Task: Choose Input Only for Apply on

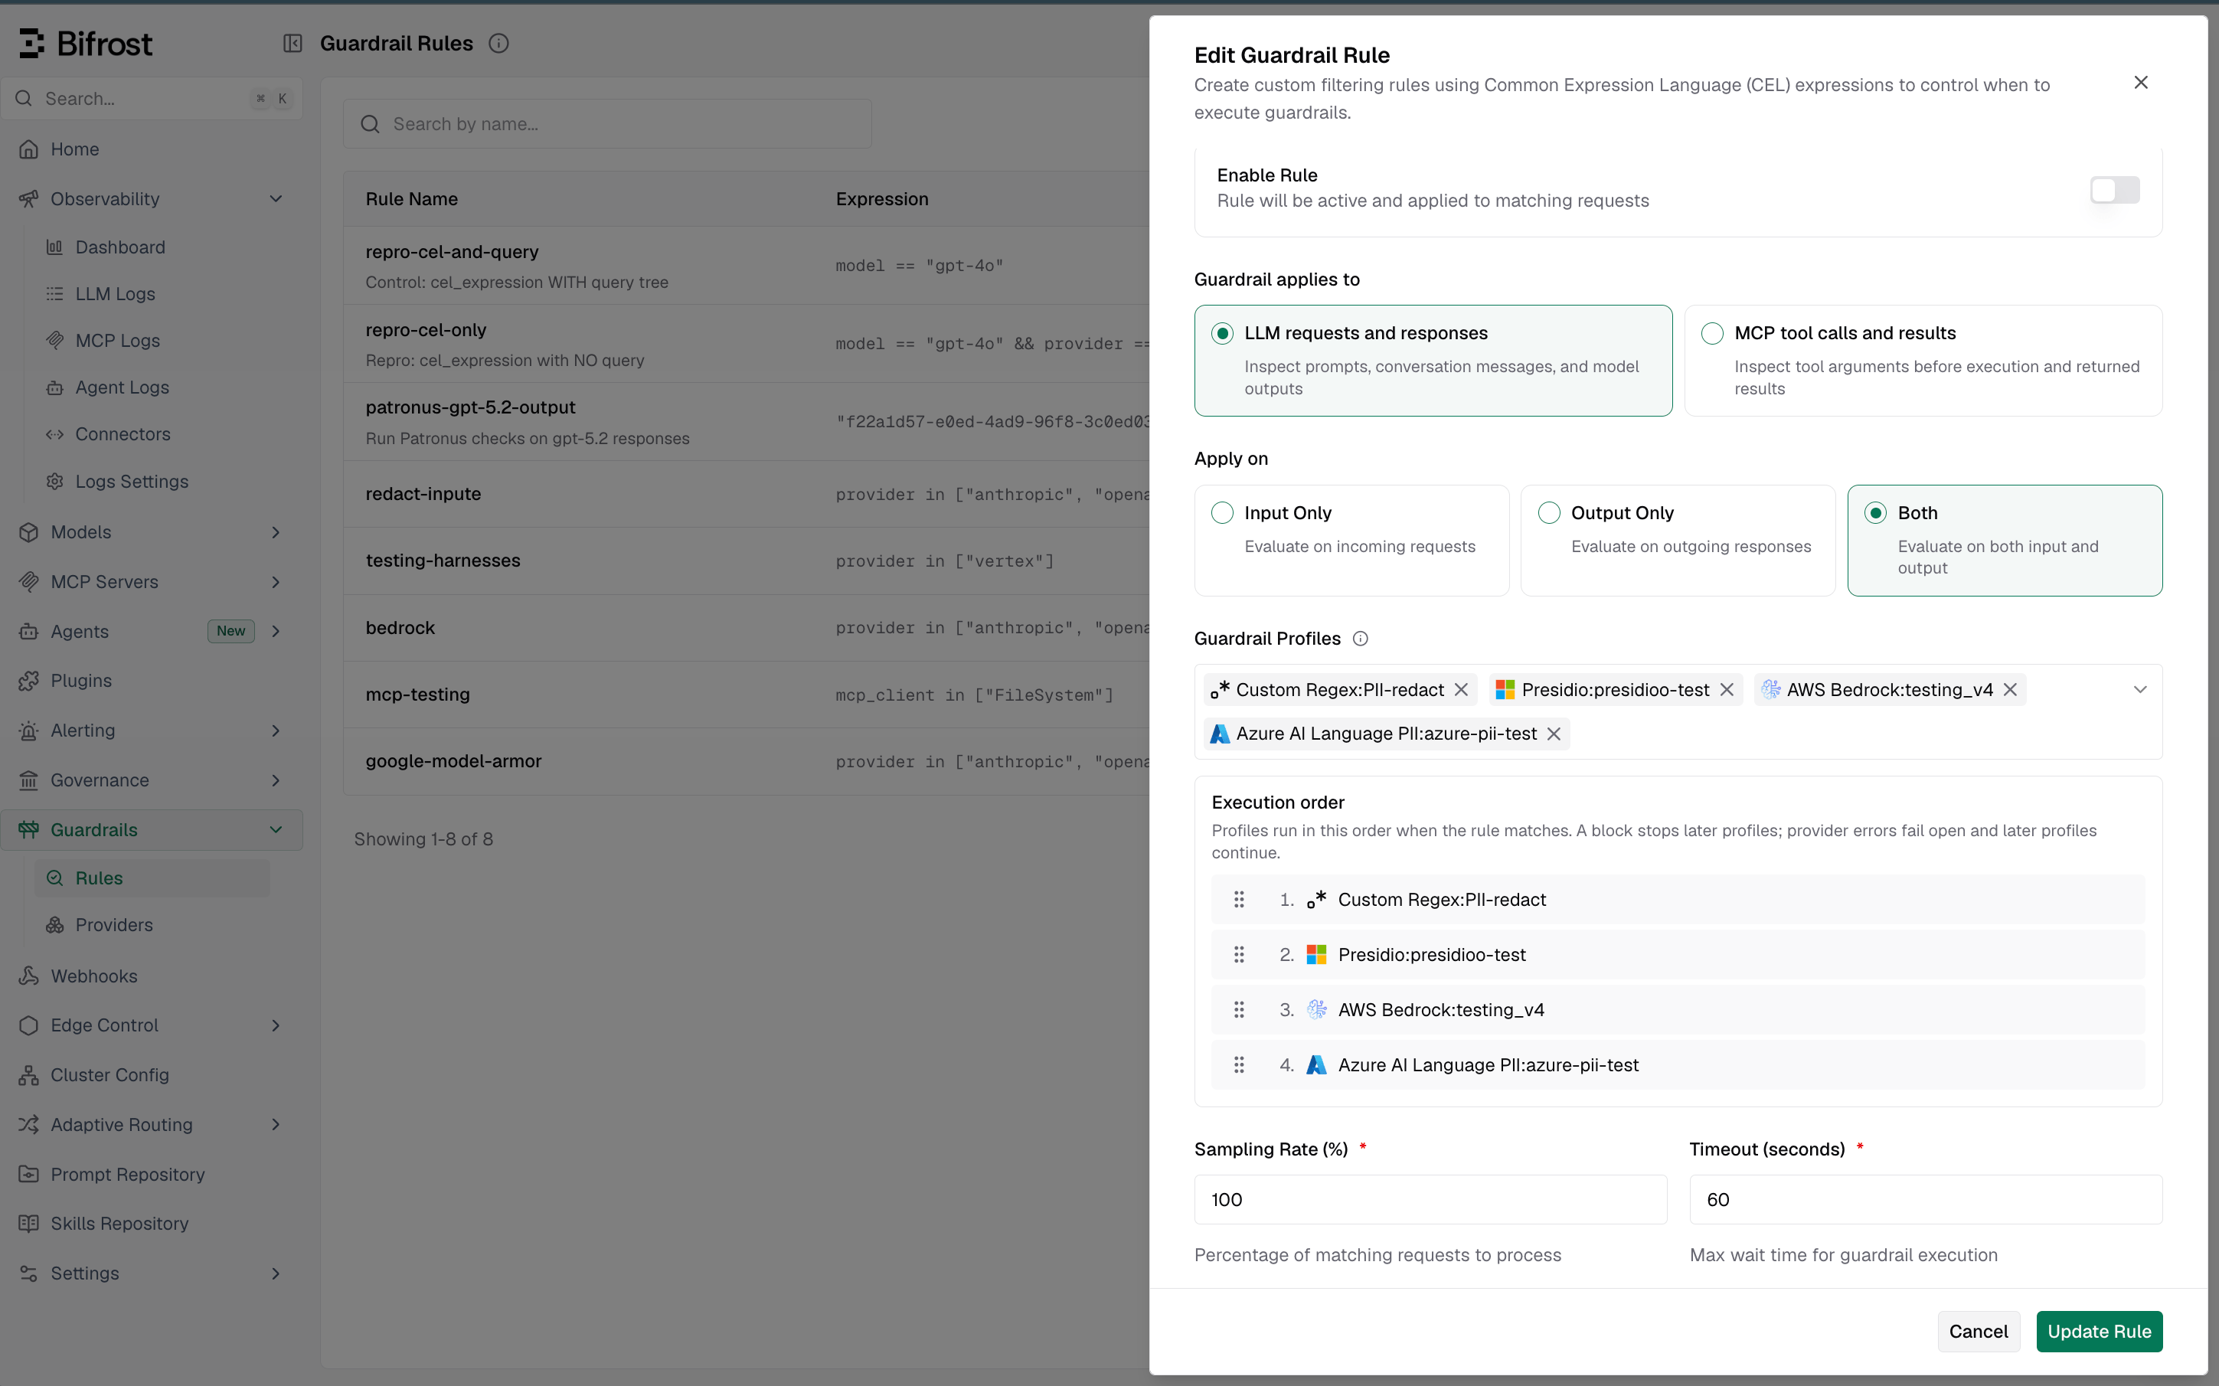Action: coord(1351,540)
